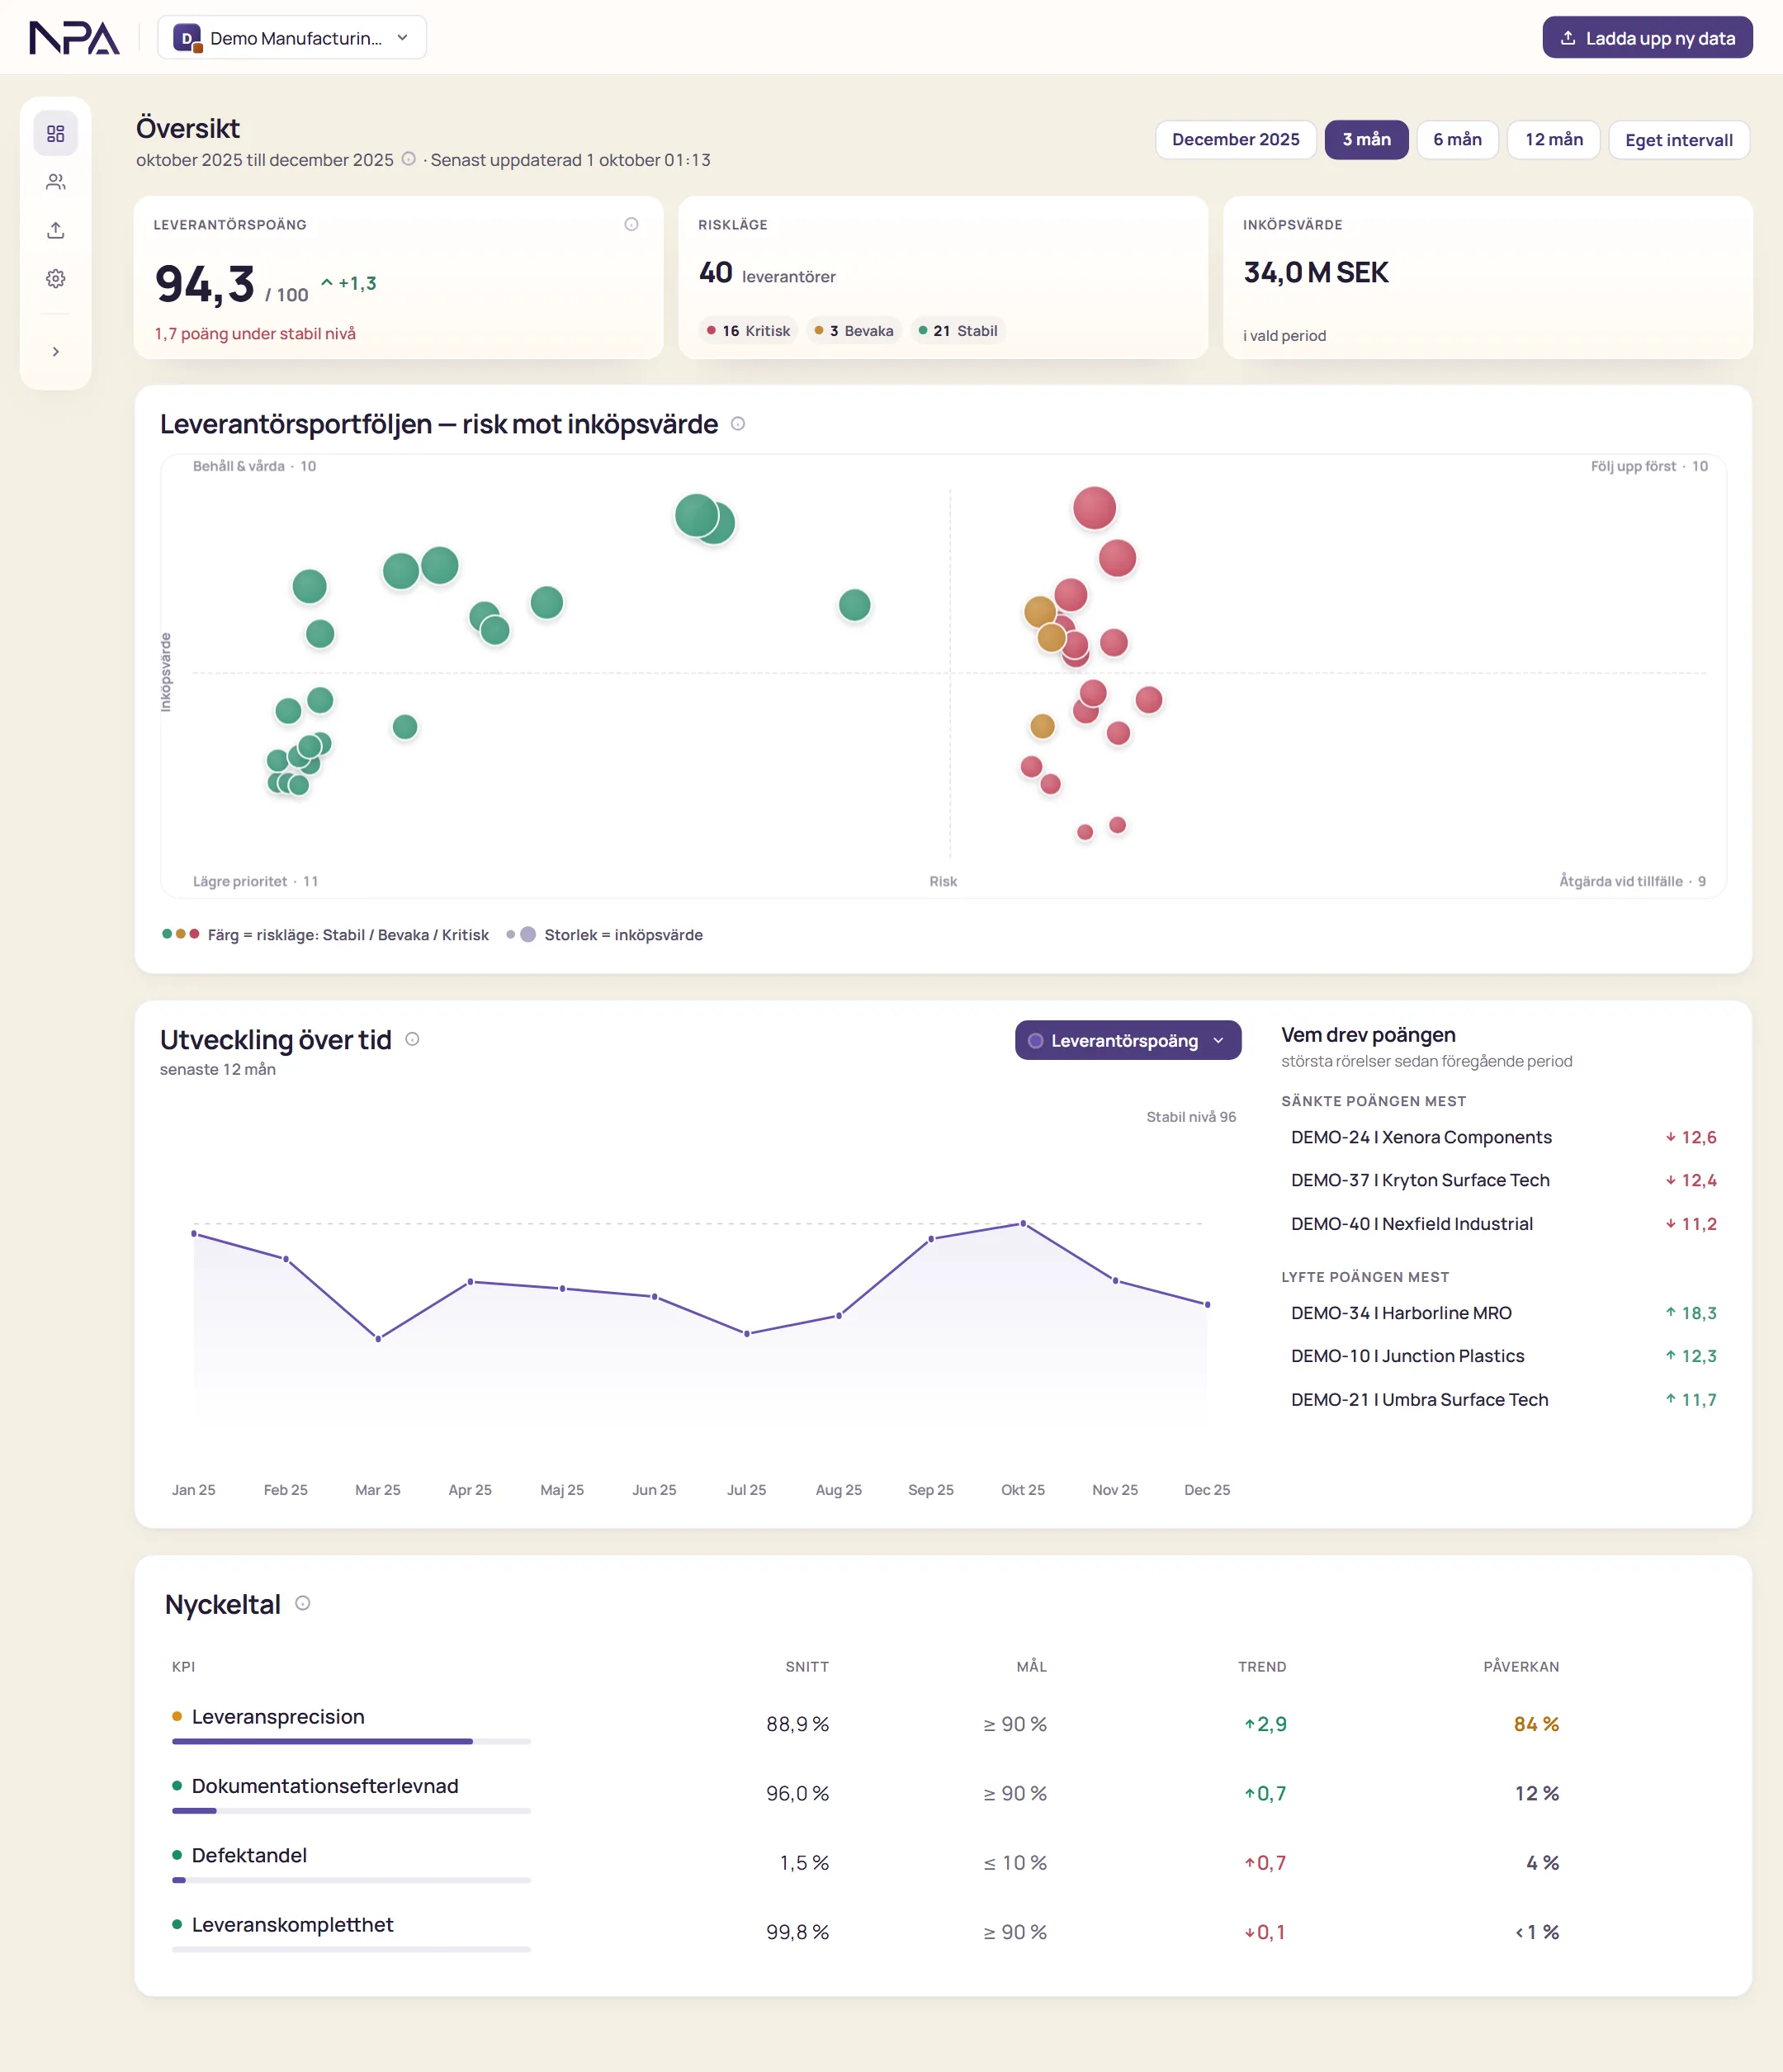Choose Eget intervall custom range
This screenshot has width=1783, height=2072.
[x=1679, y=140]
